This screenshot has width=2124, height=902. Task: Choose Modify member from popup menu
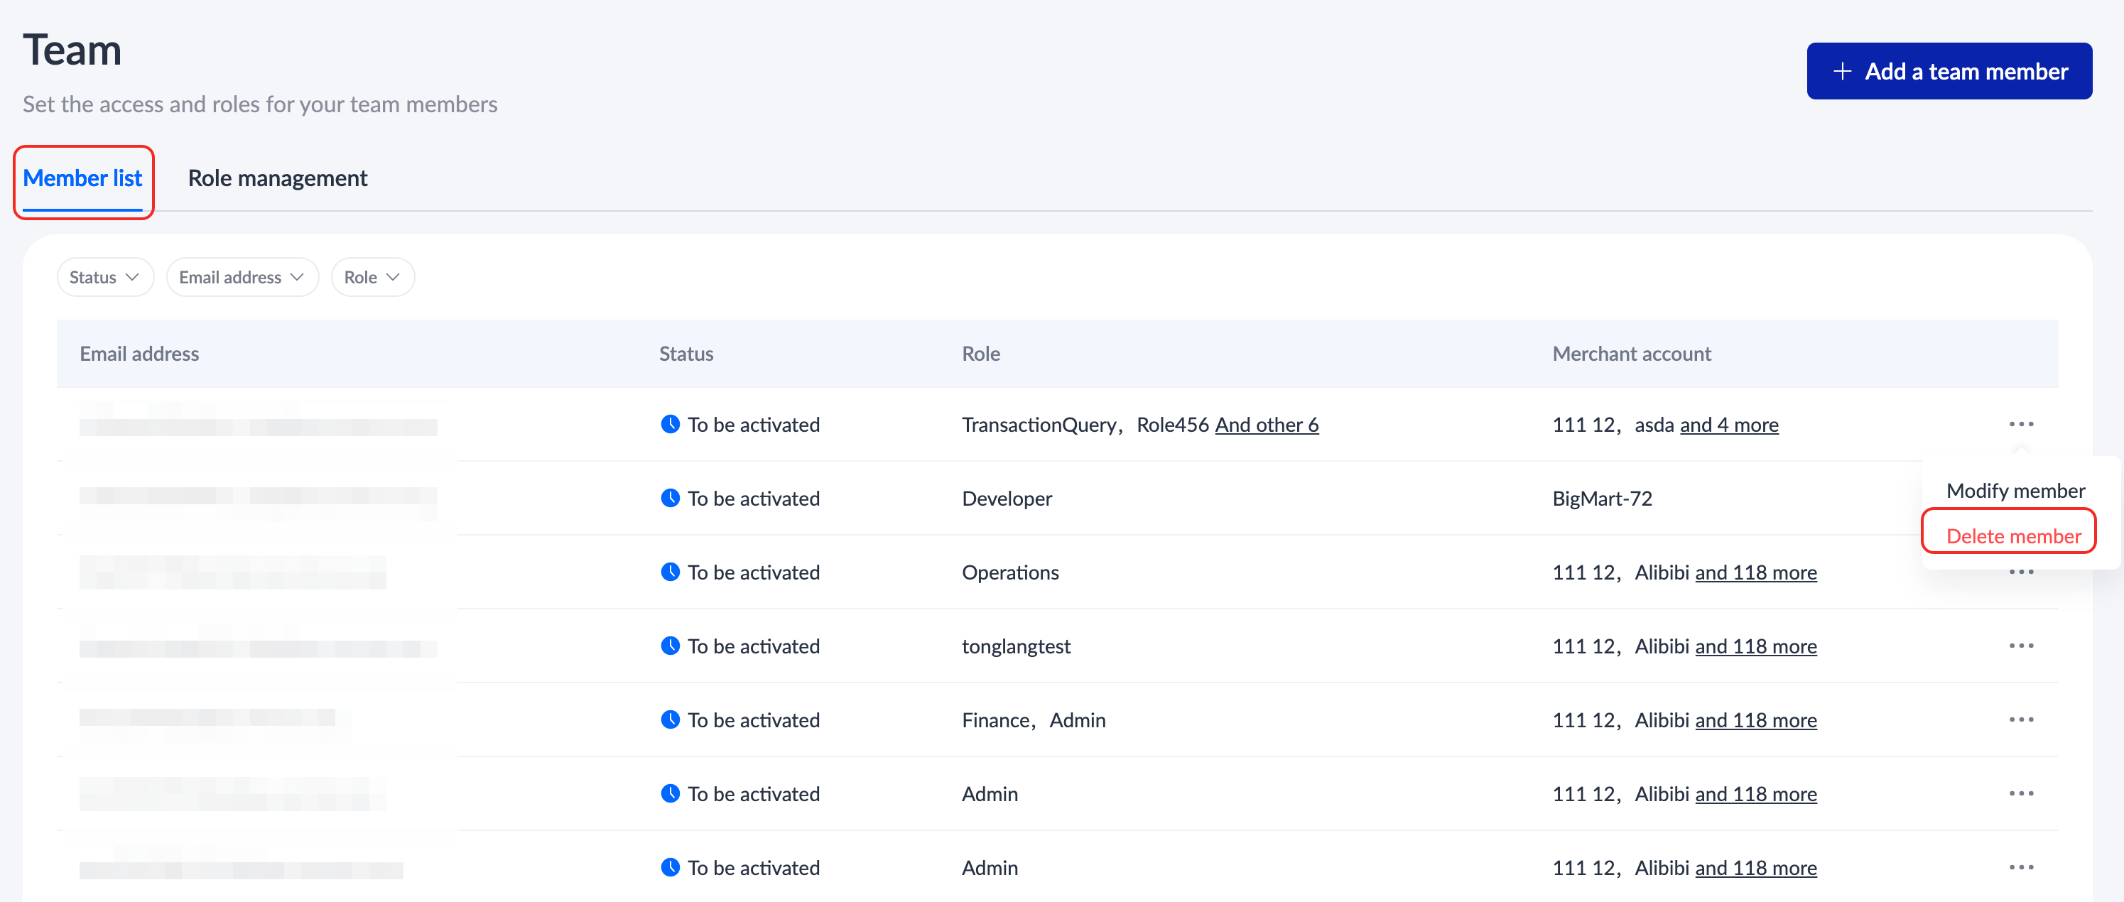tap(2015, 491)
